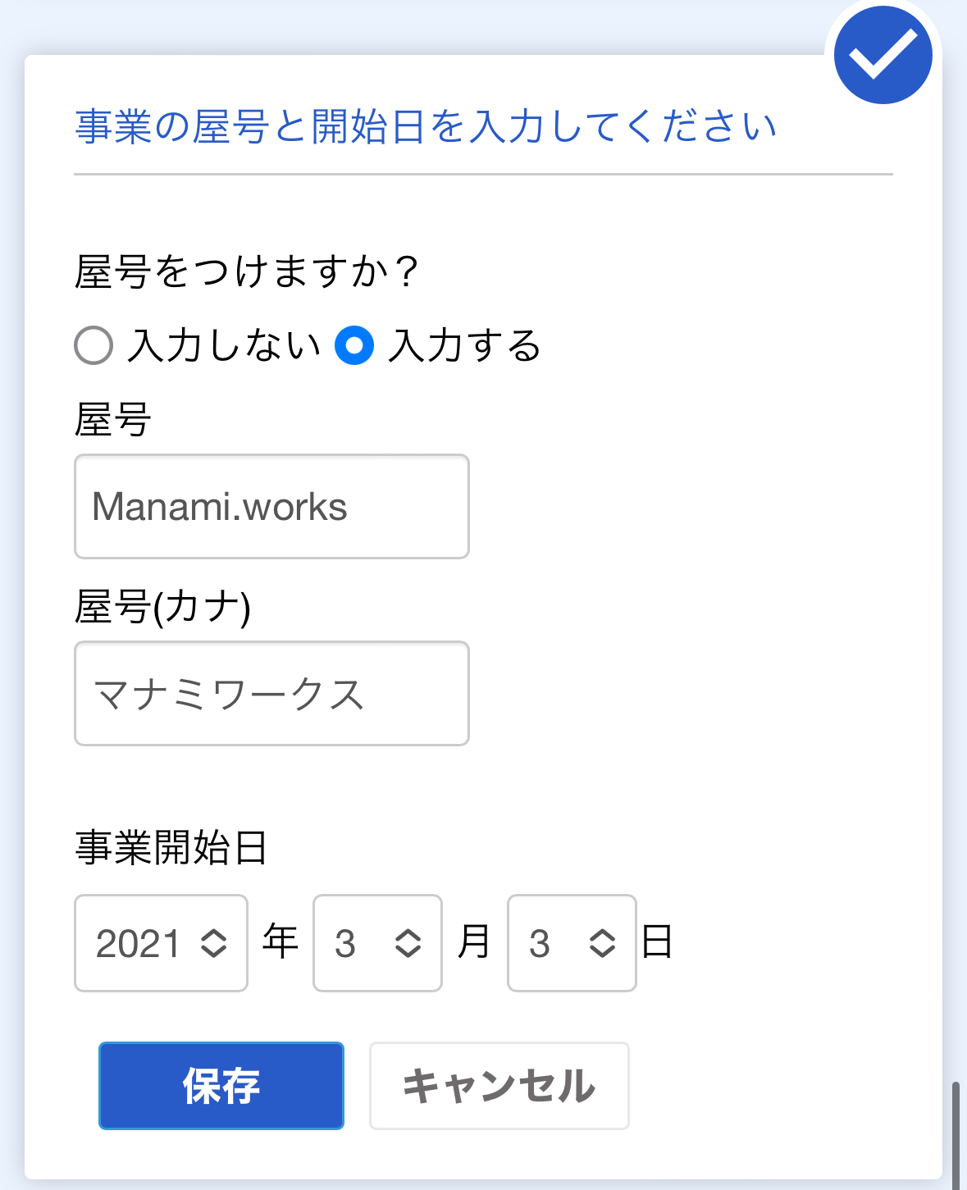Click the 屋号(カナ) label
Image resolution: width=967 pixels, height=1190 pixels.
point(163,608)
